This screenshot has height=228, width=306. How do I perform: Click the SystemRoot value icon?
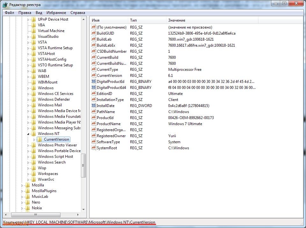click(94, 148)
